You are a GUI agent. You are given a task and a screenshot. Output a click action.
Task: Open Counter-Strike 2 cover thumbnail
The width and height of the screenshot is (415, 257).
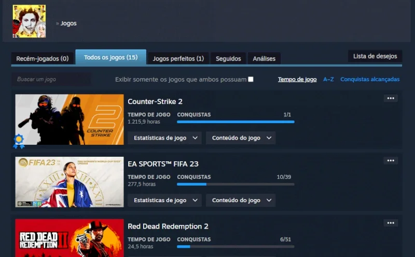[x=70, y=119]
